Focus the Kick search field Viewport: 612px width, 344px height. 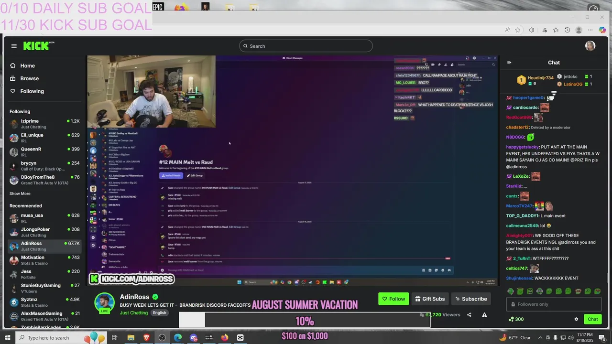(306, 46)
